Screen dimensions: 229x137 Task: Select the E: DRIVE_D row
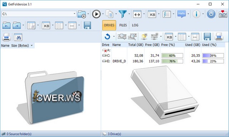coord(163,61)
